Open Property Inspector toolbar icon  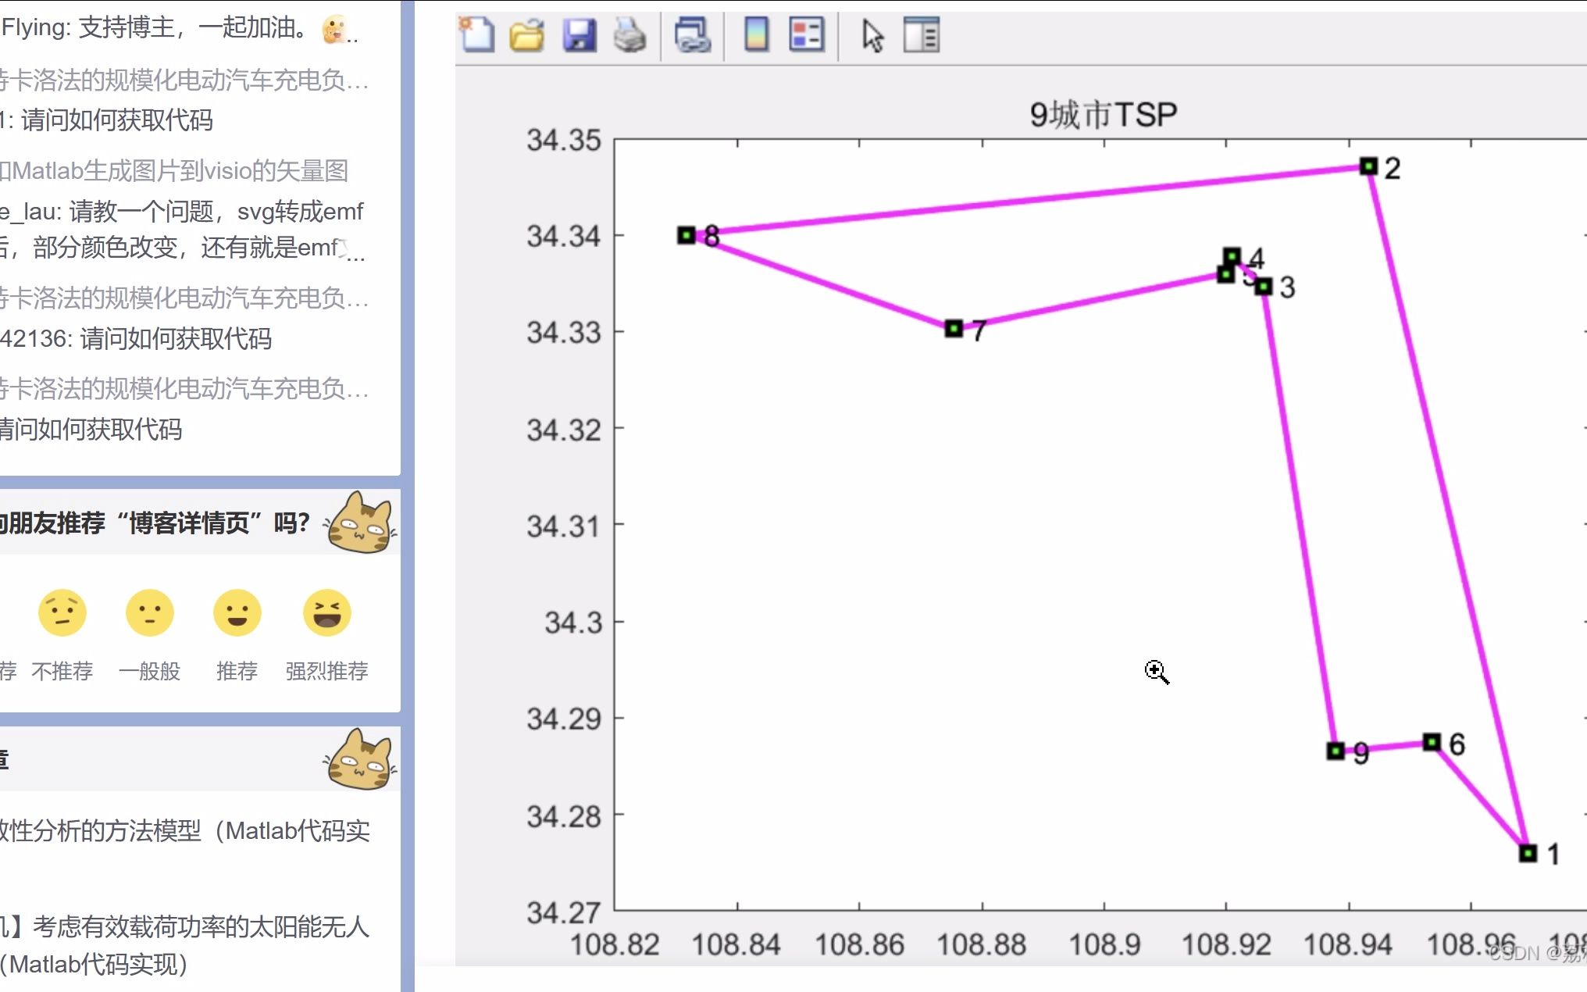[922, 35]
